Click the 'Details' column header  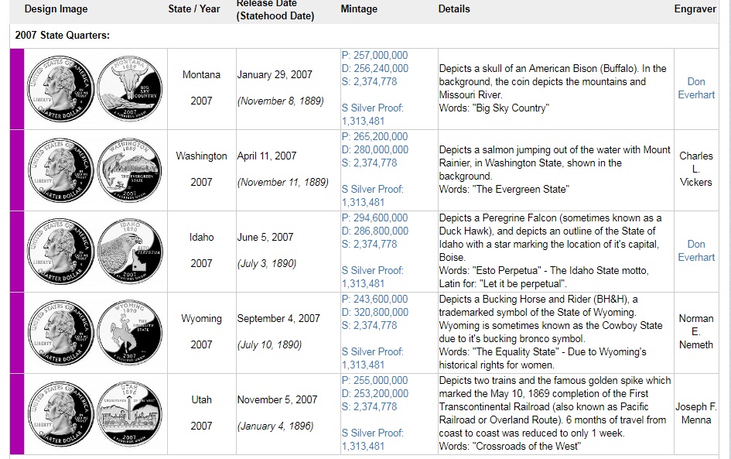(454, 9)
